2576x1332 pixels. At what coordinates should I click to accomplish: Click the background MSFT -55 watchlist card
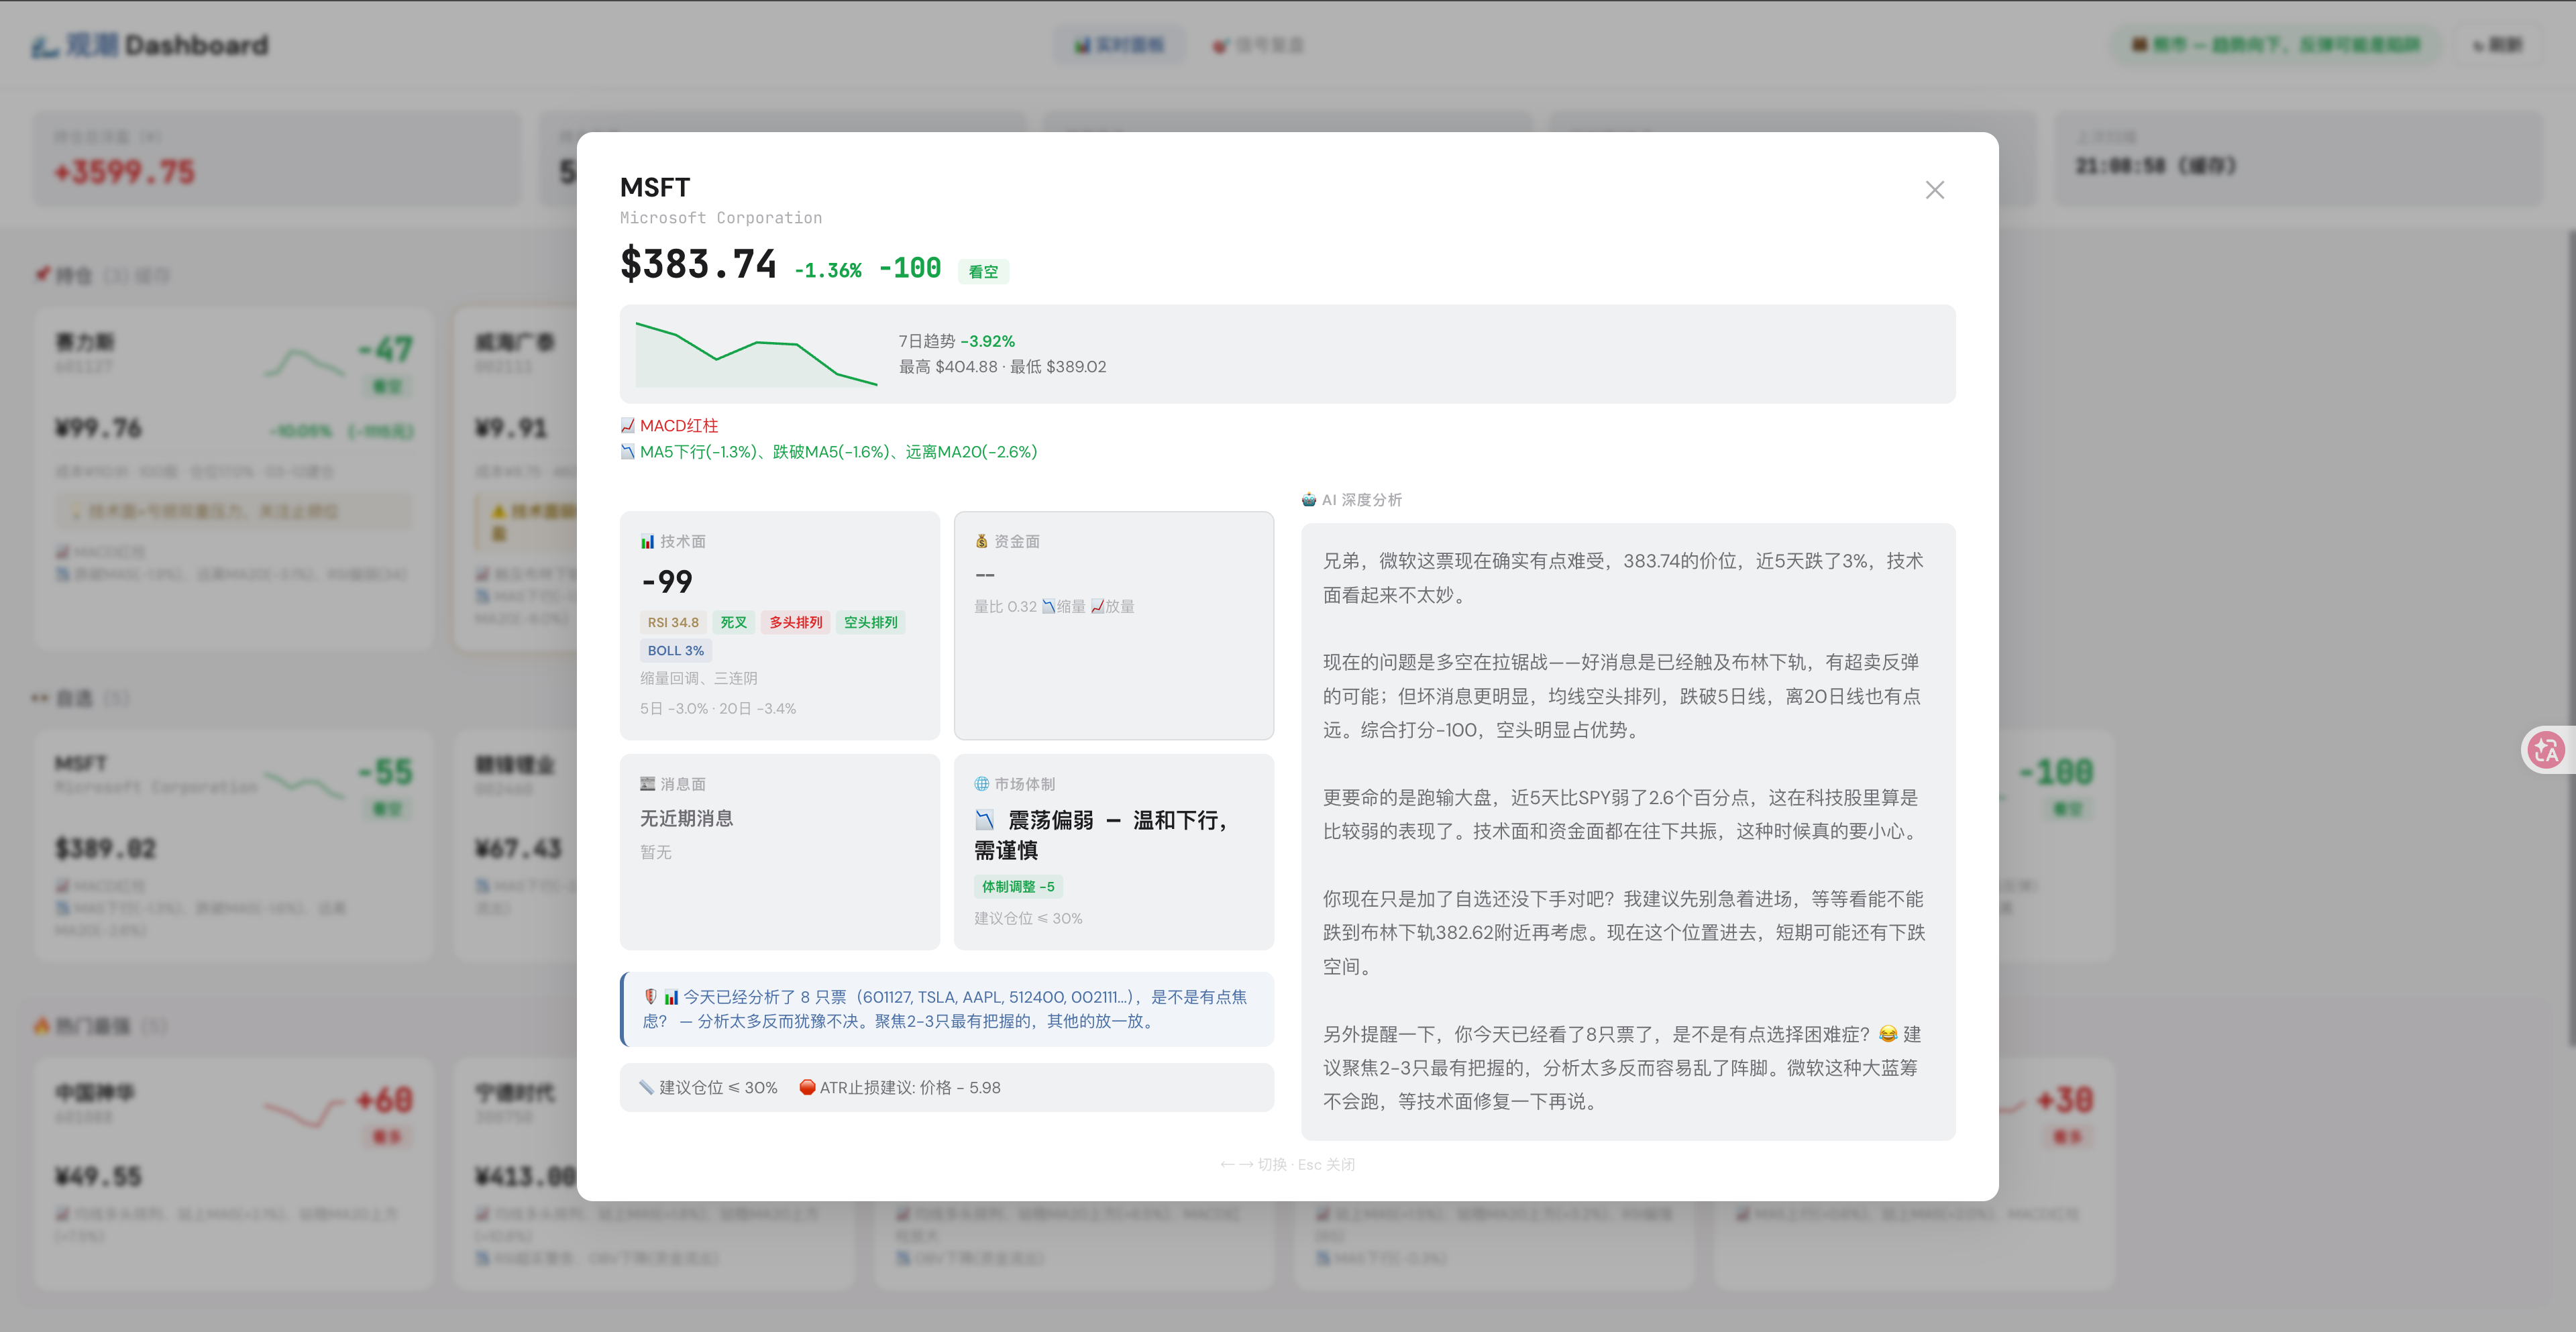point(234,846)
